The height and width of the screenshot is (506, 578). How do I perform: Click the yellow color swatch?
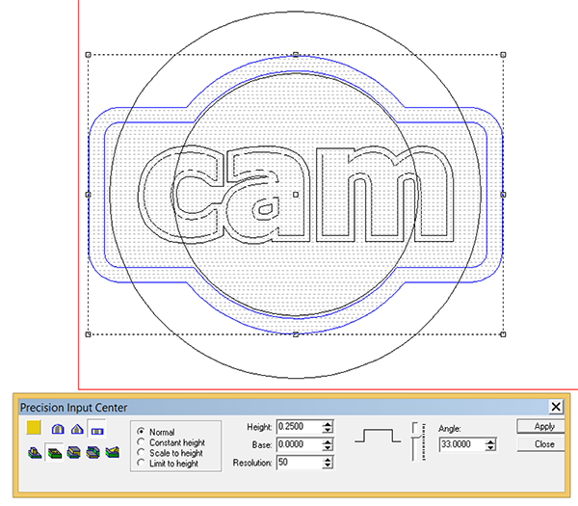pos(34,427)
